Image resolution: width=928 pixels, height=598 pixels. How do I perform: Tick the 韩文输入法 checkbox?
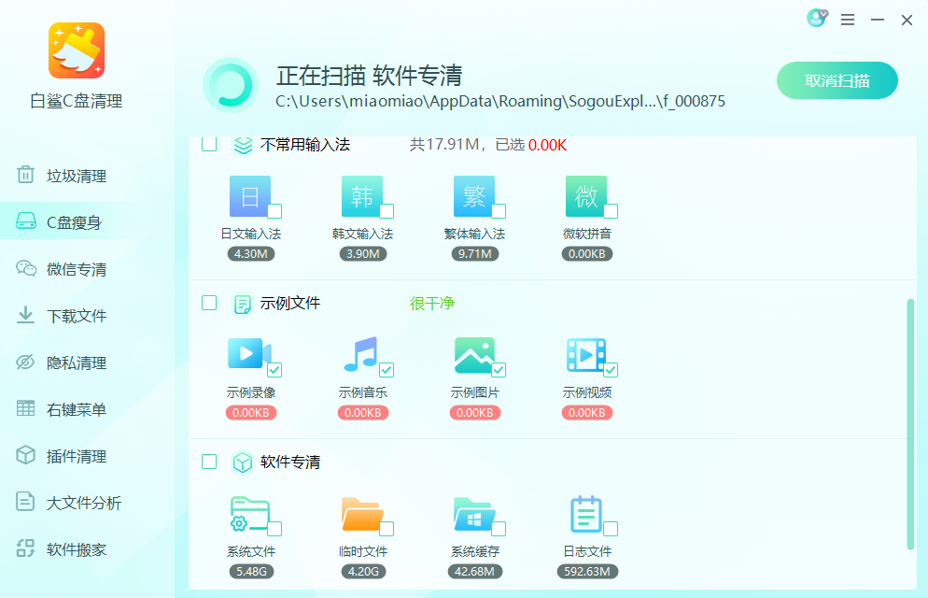(387, 211)
